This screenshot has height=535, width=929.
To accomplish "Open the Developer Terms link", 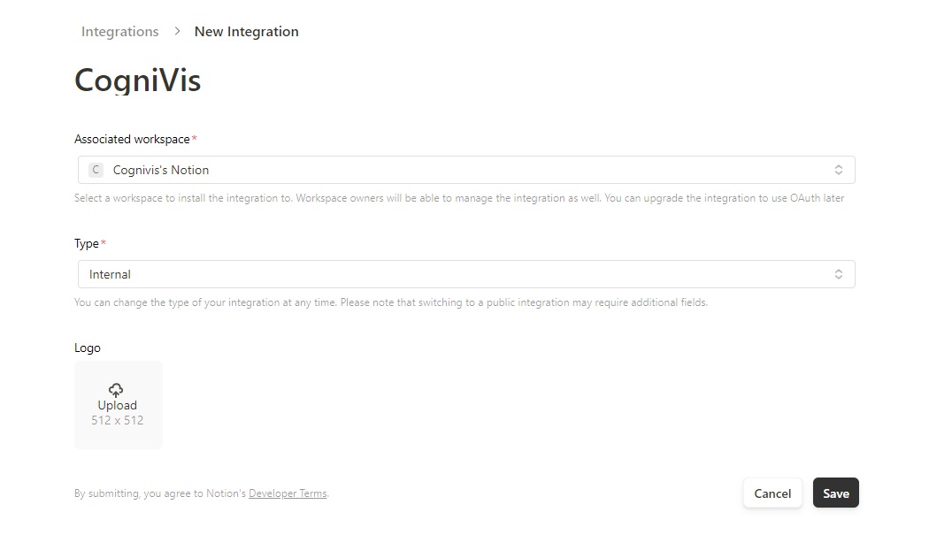I will tap(288, 493).
